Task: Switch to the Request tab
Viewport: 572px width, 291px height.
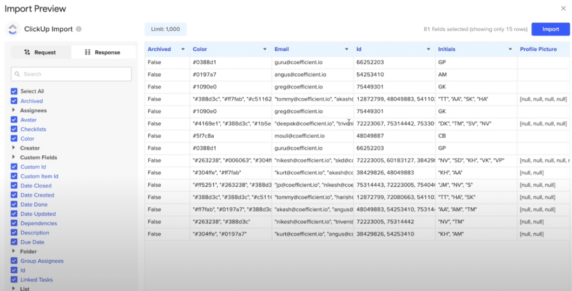Action: point(40,52)
